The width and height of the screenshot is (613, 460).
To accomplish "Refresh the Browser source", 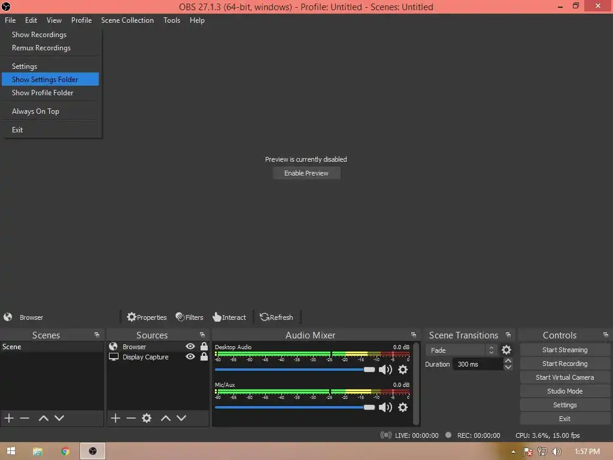I will (x=277, y=317).
